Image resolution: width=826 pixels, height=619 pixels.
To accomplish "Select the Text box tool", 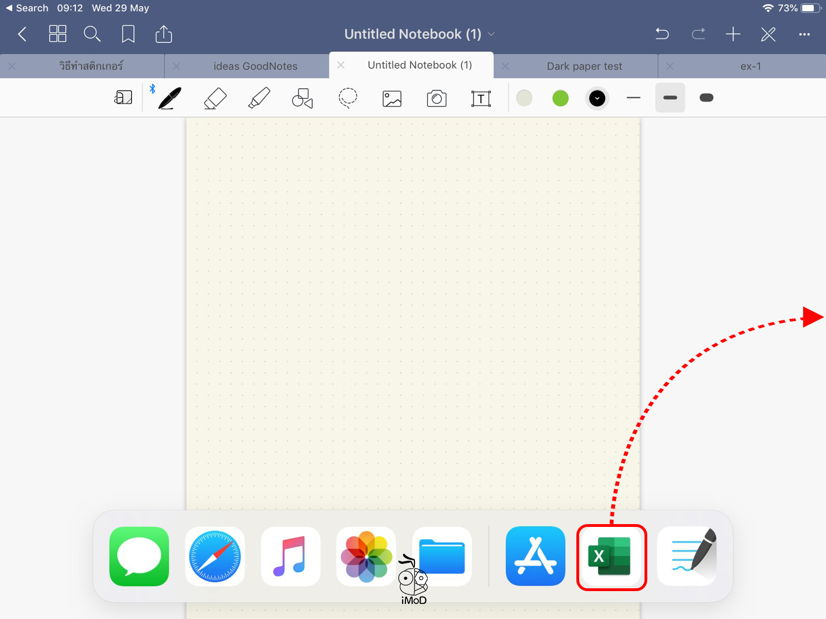I will [480, 99].
